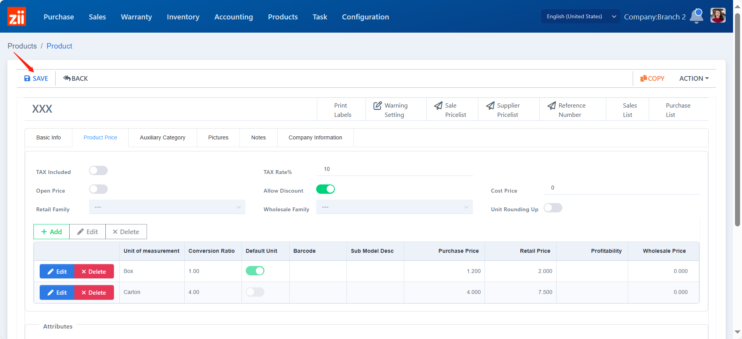Switch to the Basic Info tab
Image resolution: width=742 pixels, height=339 pixels.
[x=49, y=137]
